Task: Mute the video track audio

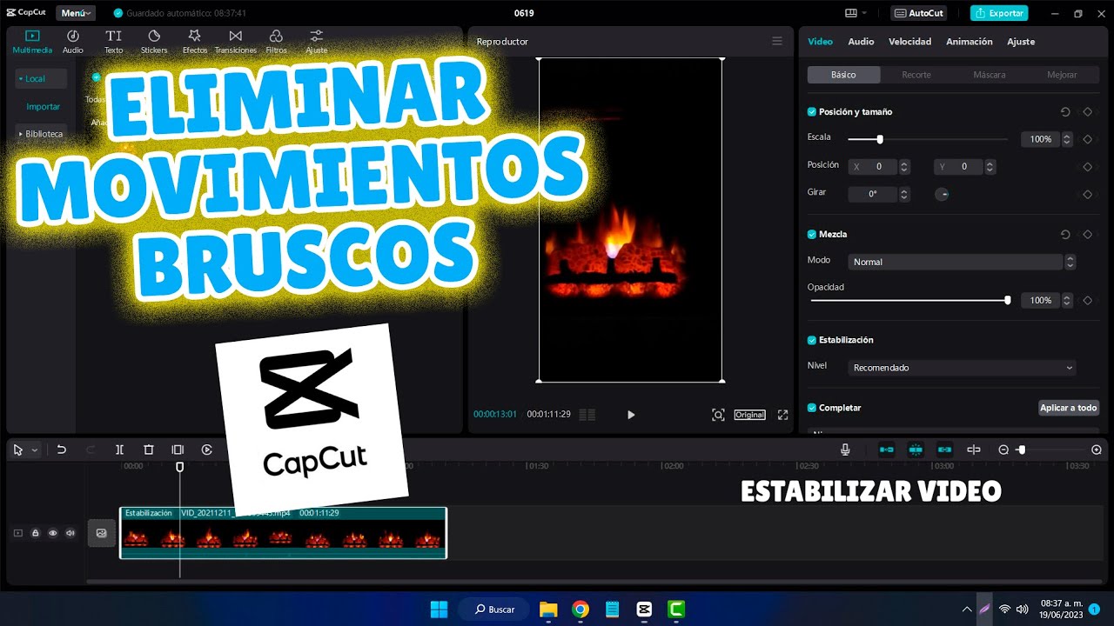Action: pos(70,533)
